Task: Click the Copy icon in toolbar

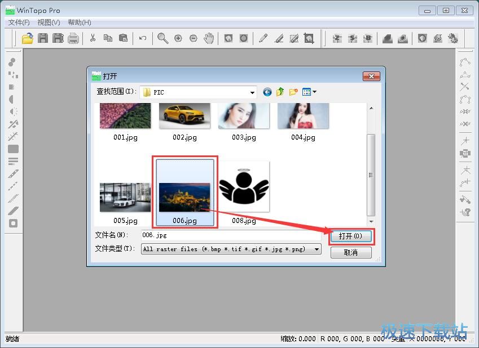Action: (108, 38)
